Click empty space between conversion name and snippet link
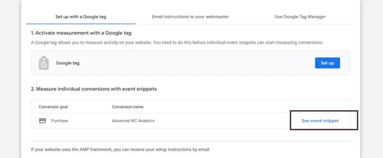Screen dimensions: 383x158 click(x=220, y=121)
